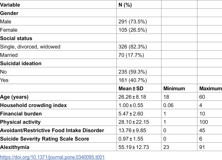Click the Variable column header

(x=10, y=5)
